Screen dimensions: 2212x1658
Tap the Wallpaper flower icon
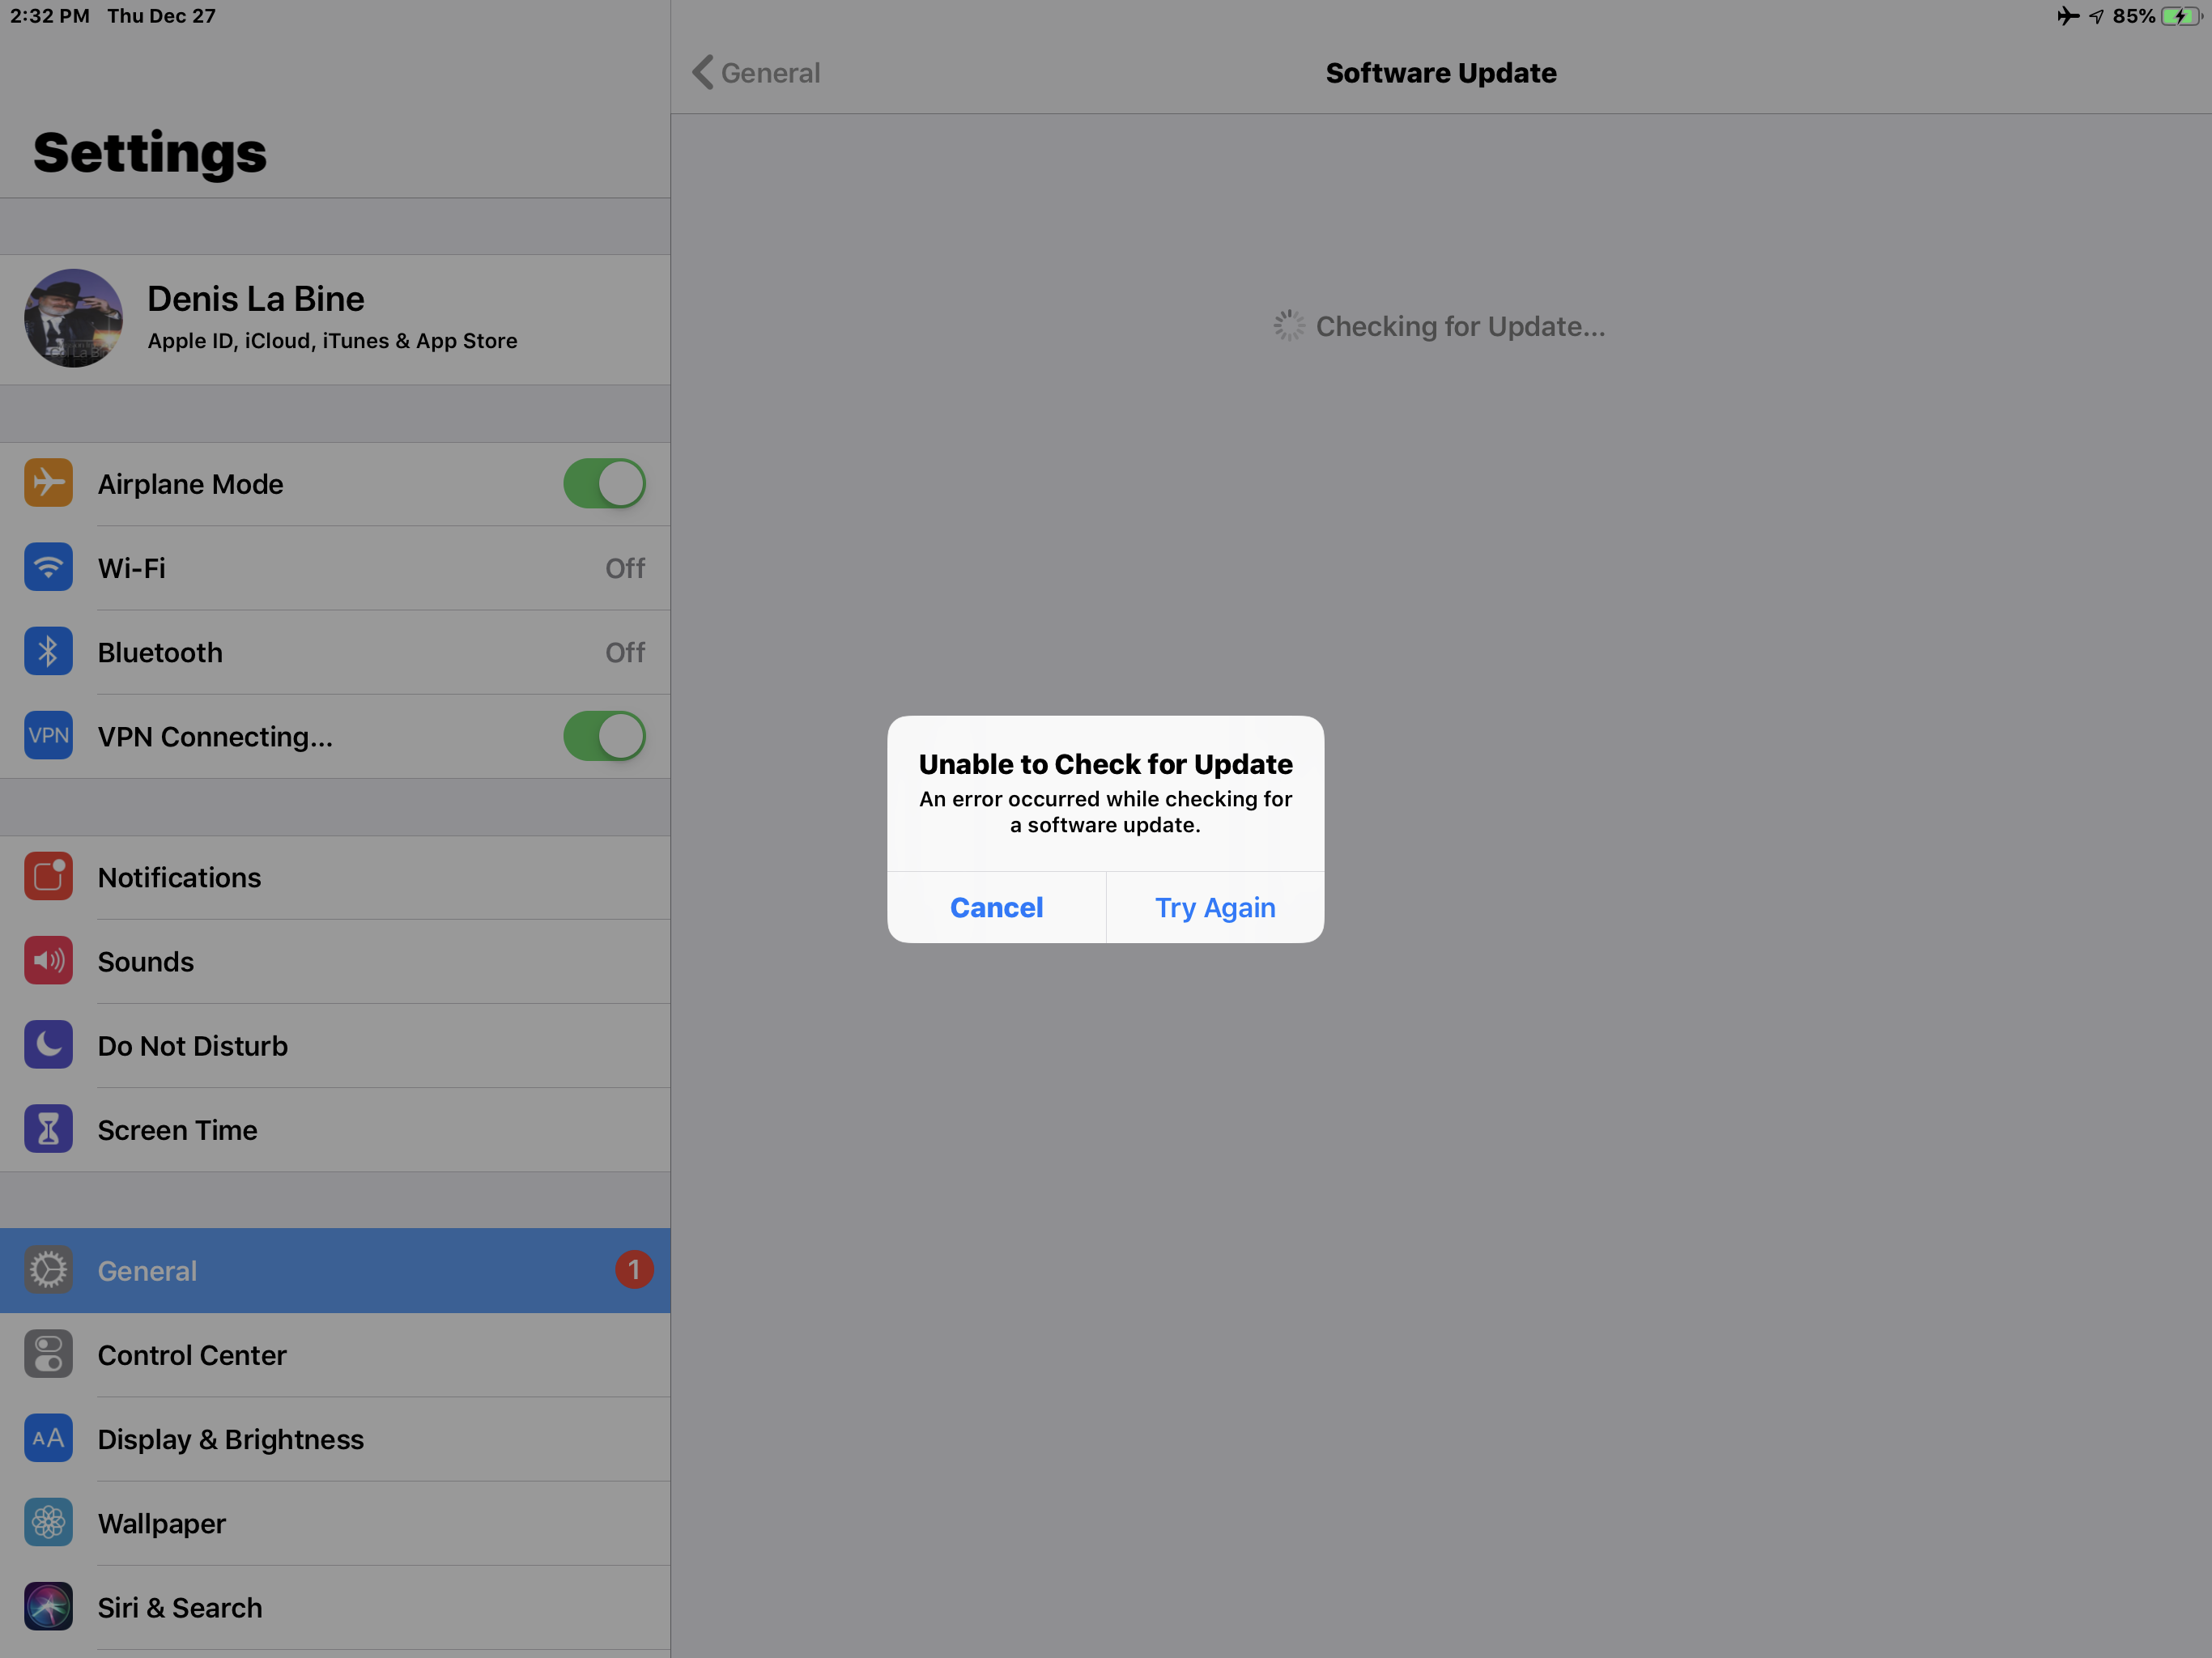coord(48,1522)
